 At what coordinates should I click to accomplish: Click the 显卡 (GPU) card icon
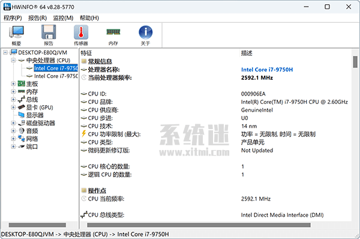22,107
